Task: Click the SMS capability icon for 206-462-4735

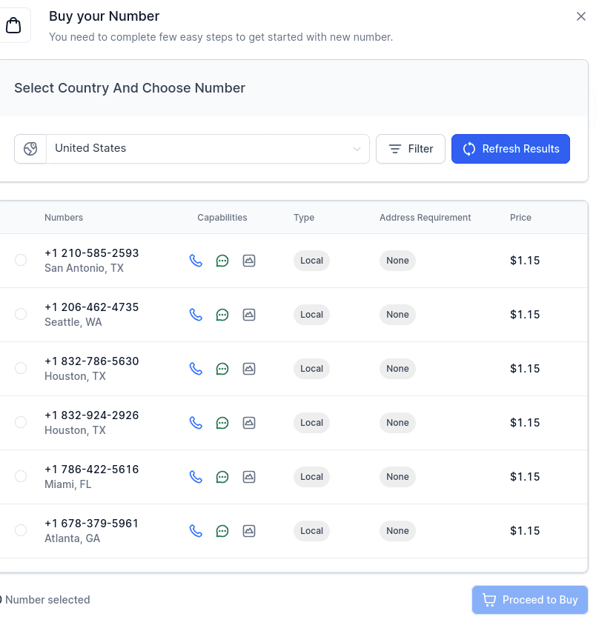Action: click(222, 315)
